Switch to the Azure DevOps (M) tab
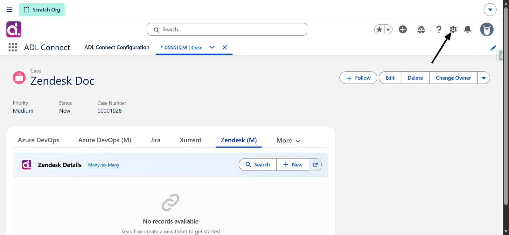This screenshot has width=509, height=235. click(105, 140)
